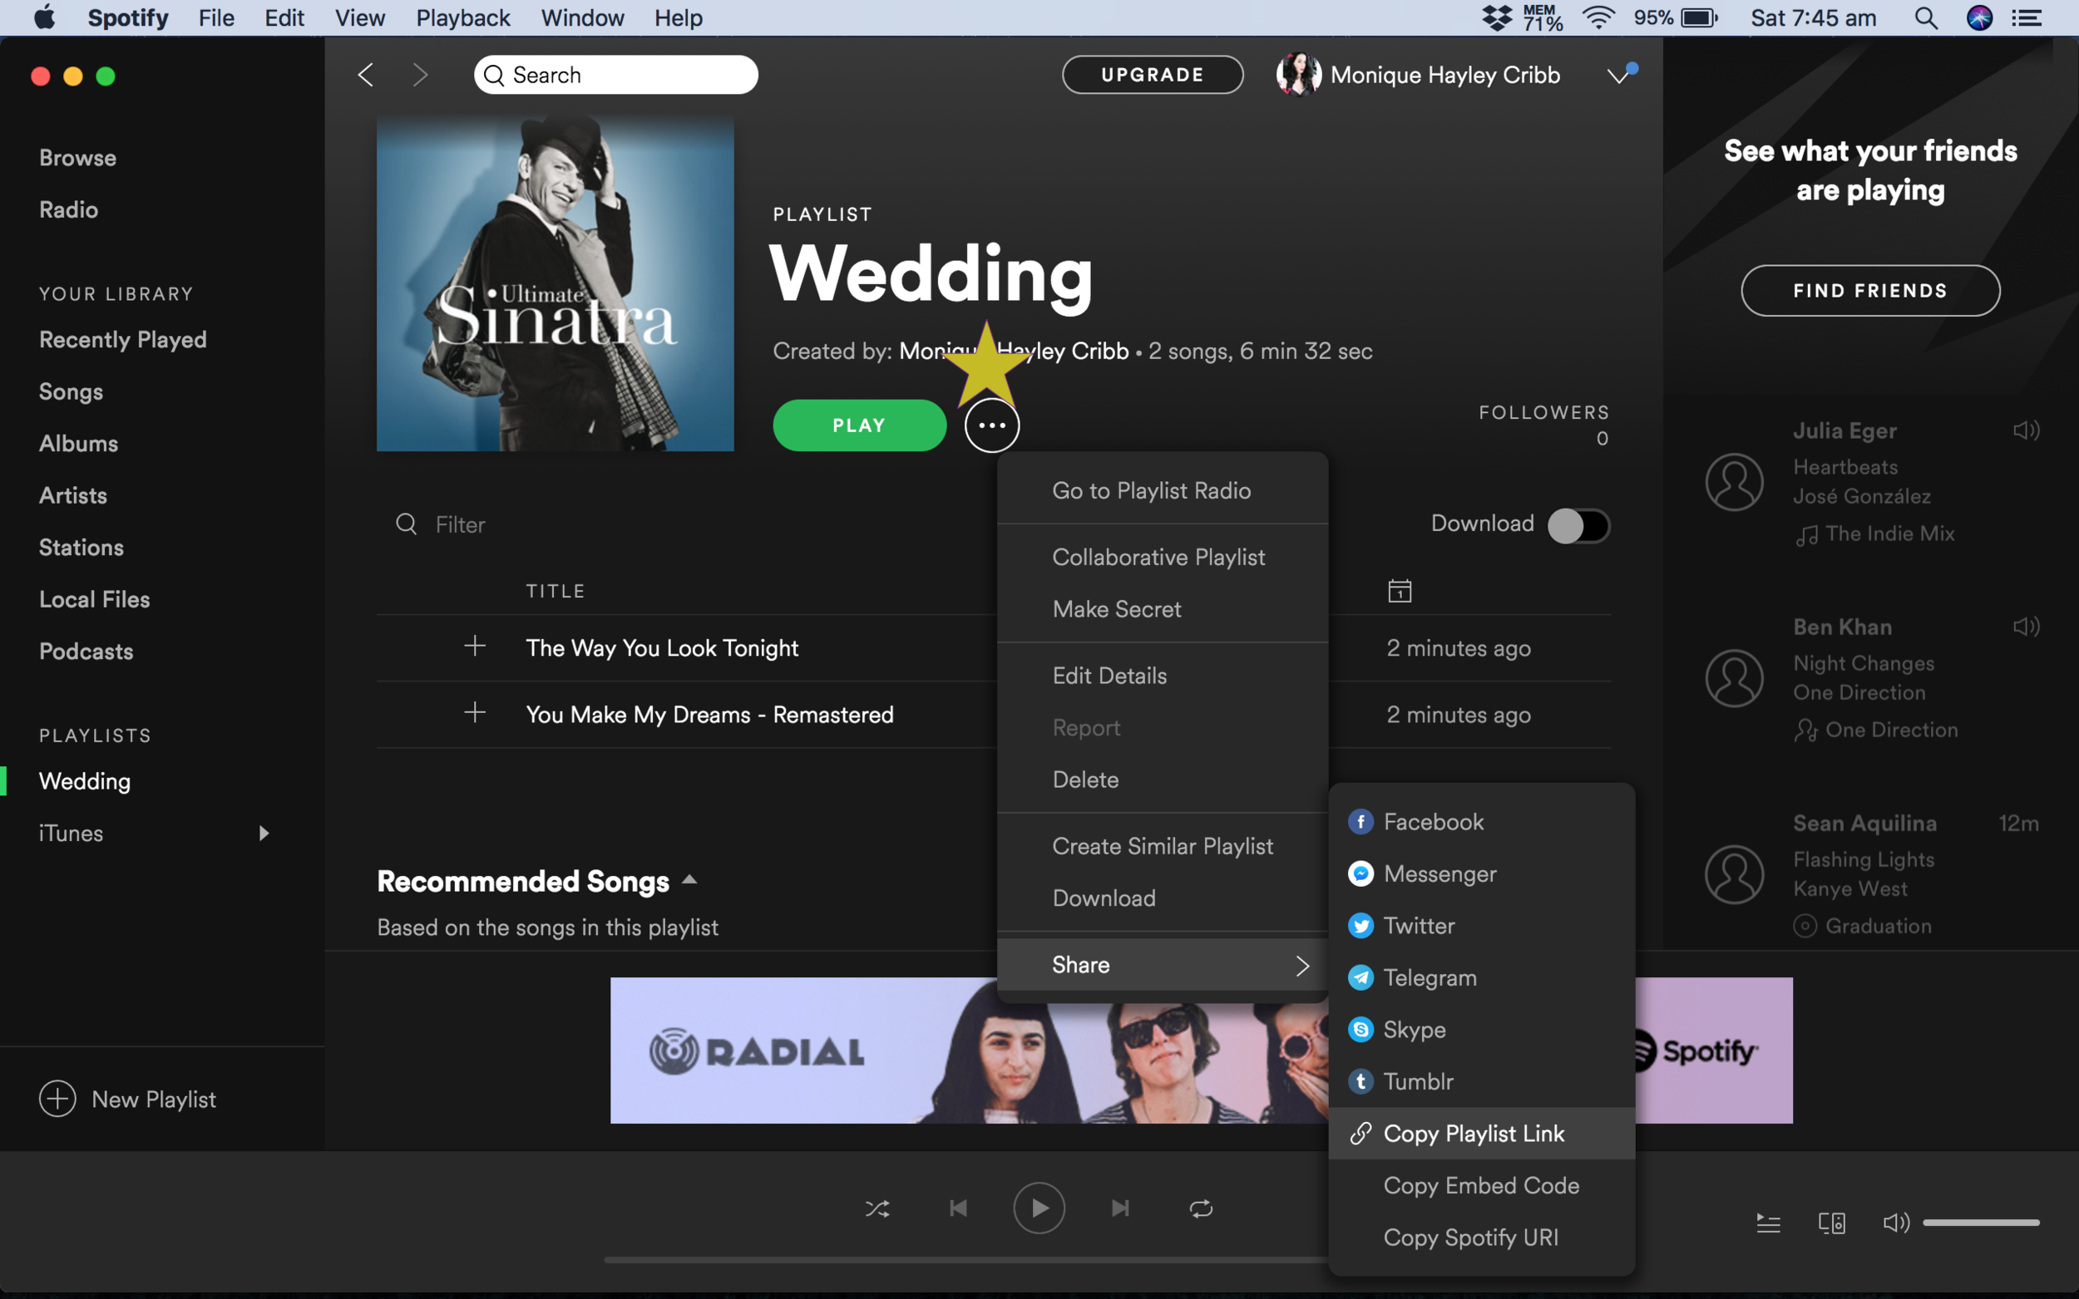
Task: Navigate back with the left arrow
Action: pyautogui.click(x=366, y=75)
